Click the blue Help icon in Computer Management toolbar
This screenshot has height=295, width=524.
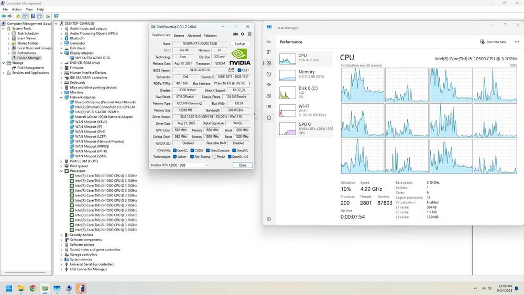click(x=32, y=16)
